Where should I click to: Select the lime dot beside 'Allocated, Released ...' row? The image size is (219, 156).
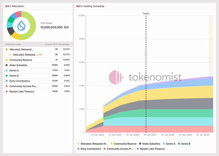(x=6, y=49)
